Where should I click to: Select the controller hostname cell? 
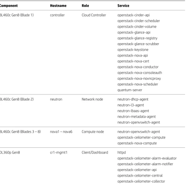point(57,15)
